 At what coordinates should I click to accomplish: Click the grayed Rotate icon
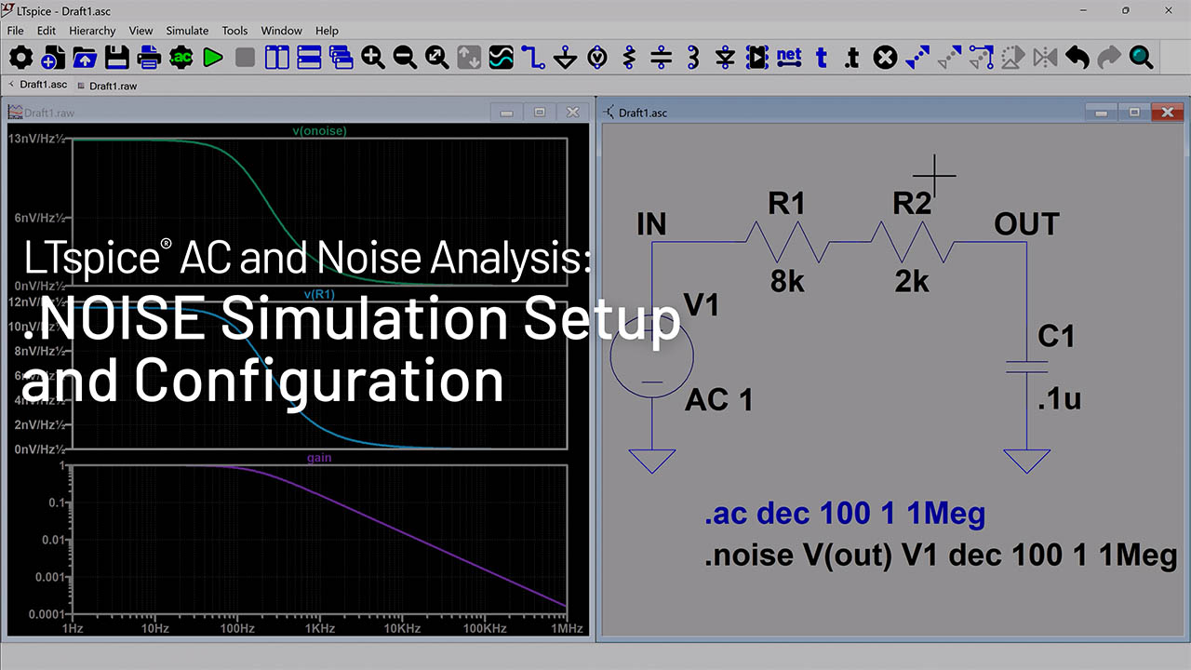(x=1013, y=58)
